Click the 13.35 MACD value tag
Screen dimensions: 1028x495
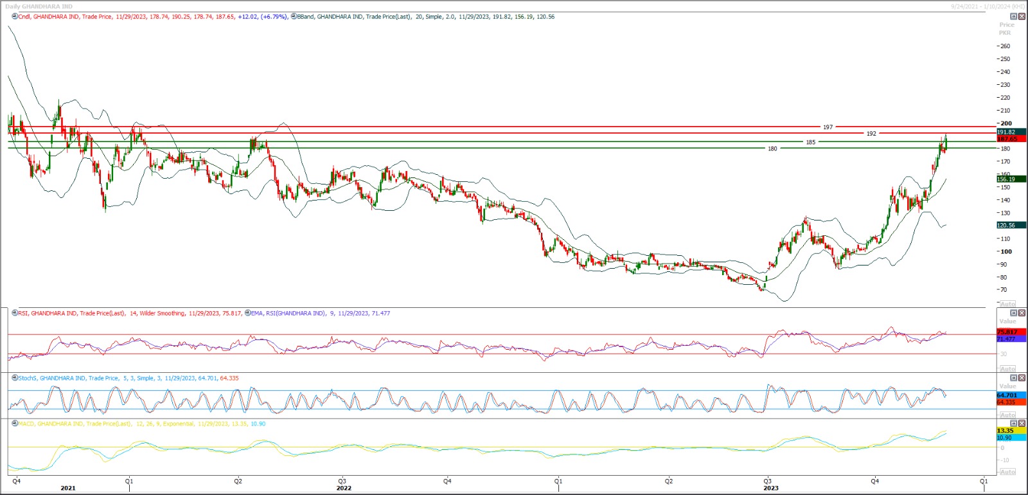click(1011, 430)
